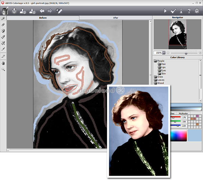
Task: Select the Pencil tool in left toolbar
Action: point(3,19)
